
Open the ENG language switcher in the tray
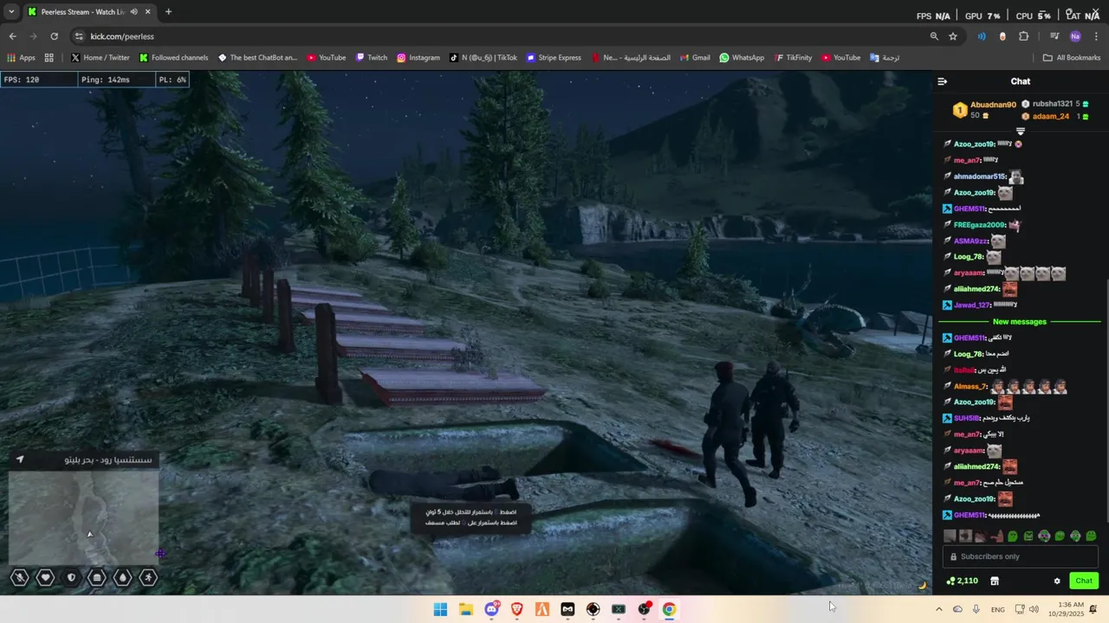click(998, 609)
